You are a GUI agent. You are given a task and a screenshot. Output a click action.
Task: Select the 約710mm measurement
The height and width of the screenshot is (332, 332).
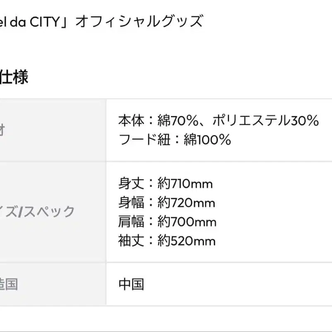click(185, 183)
